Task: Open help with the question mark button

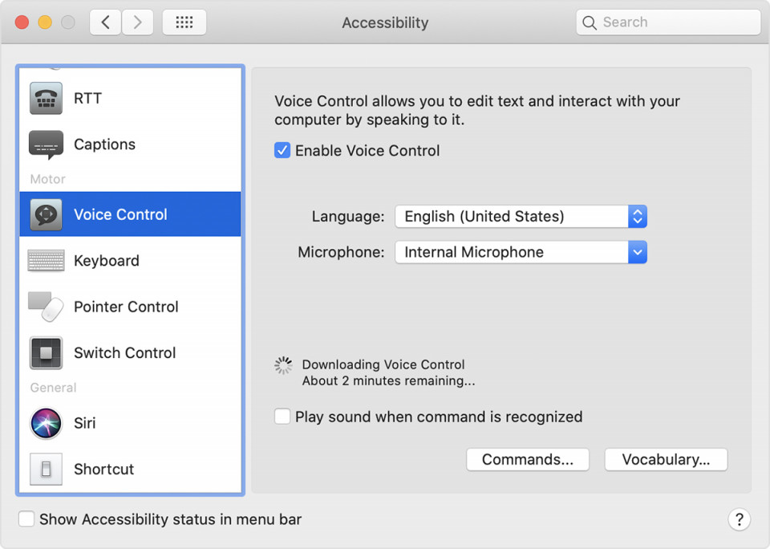Action: click(739, 519)
